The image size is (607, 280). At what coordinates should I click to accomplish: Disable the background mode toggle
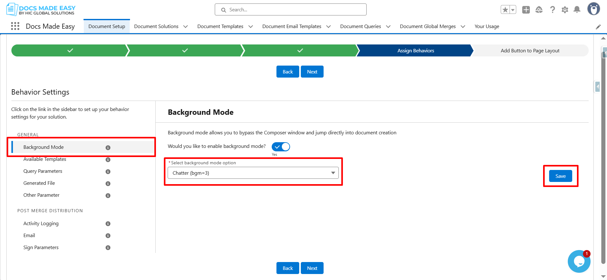281,147
